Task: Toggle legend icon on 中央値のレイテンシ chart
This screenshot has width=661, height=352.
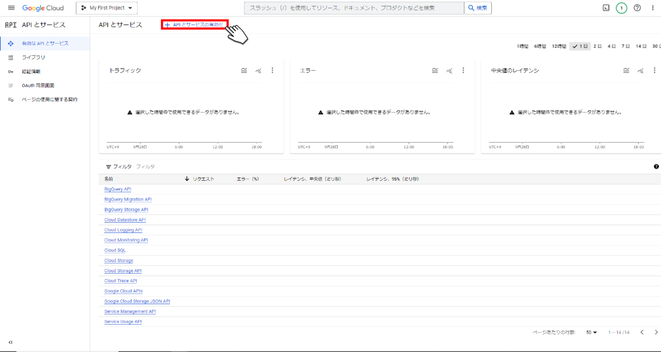Action: 626,70
